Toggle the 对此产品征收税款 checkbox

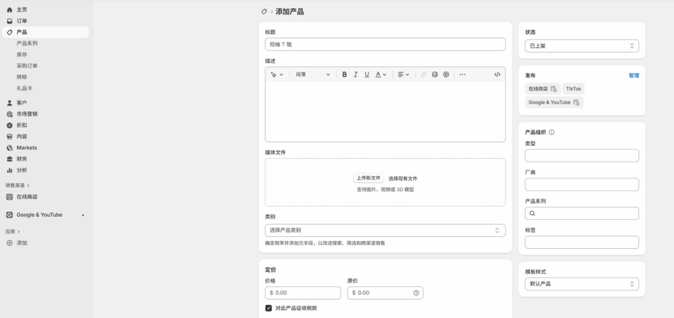[269, 307]
